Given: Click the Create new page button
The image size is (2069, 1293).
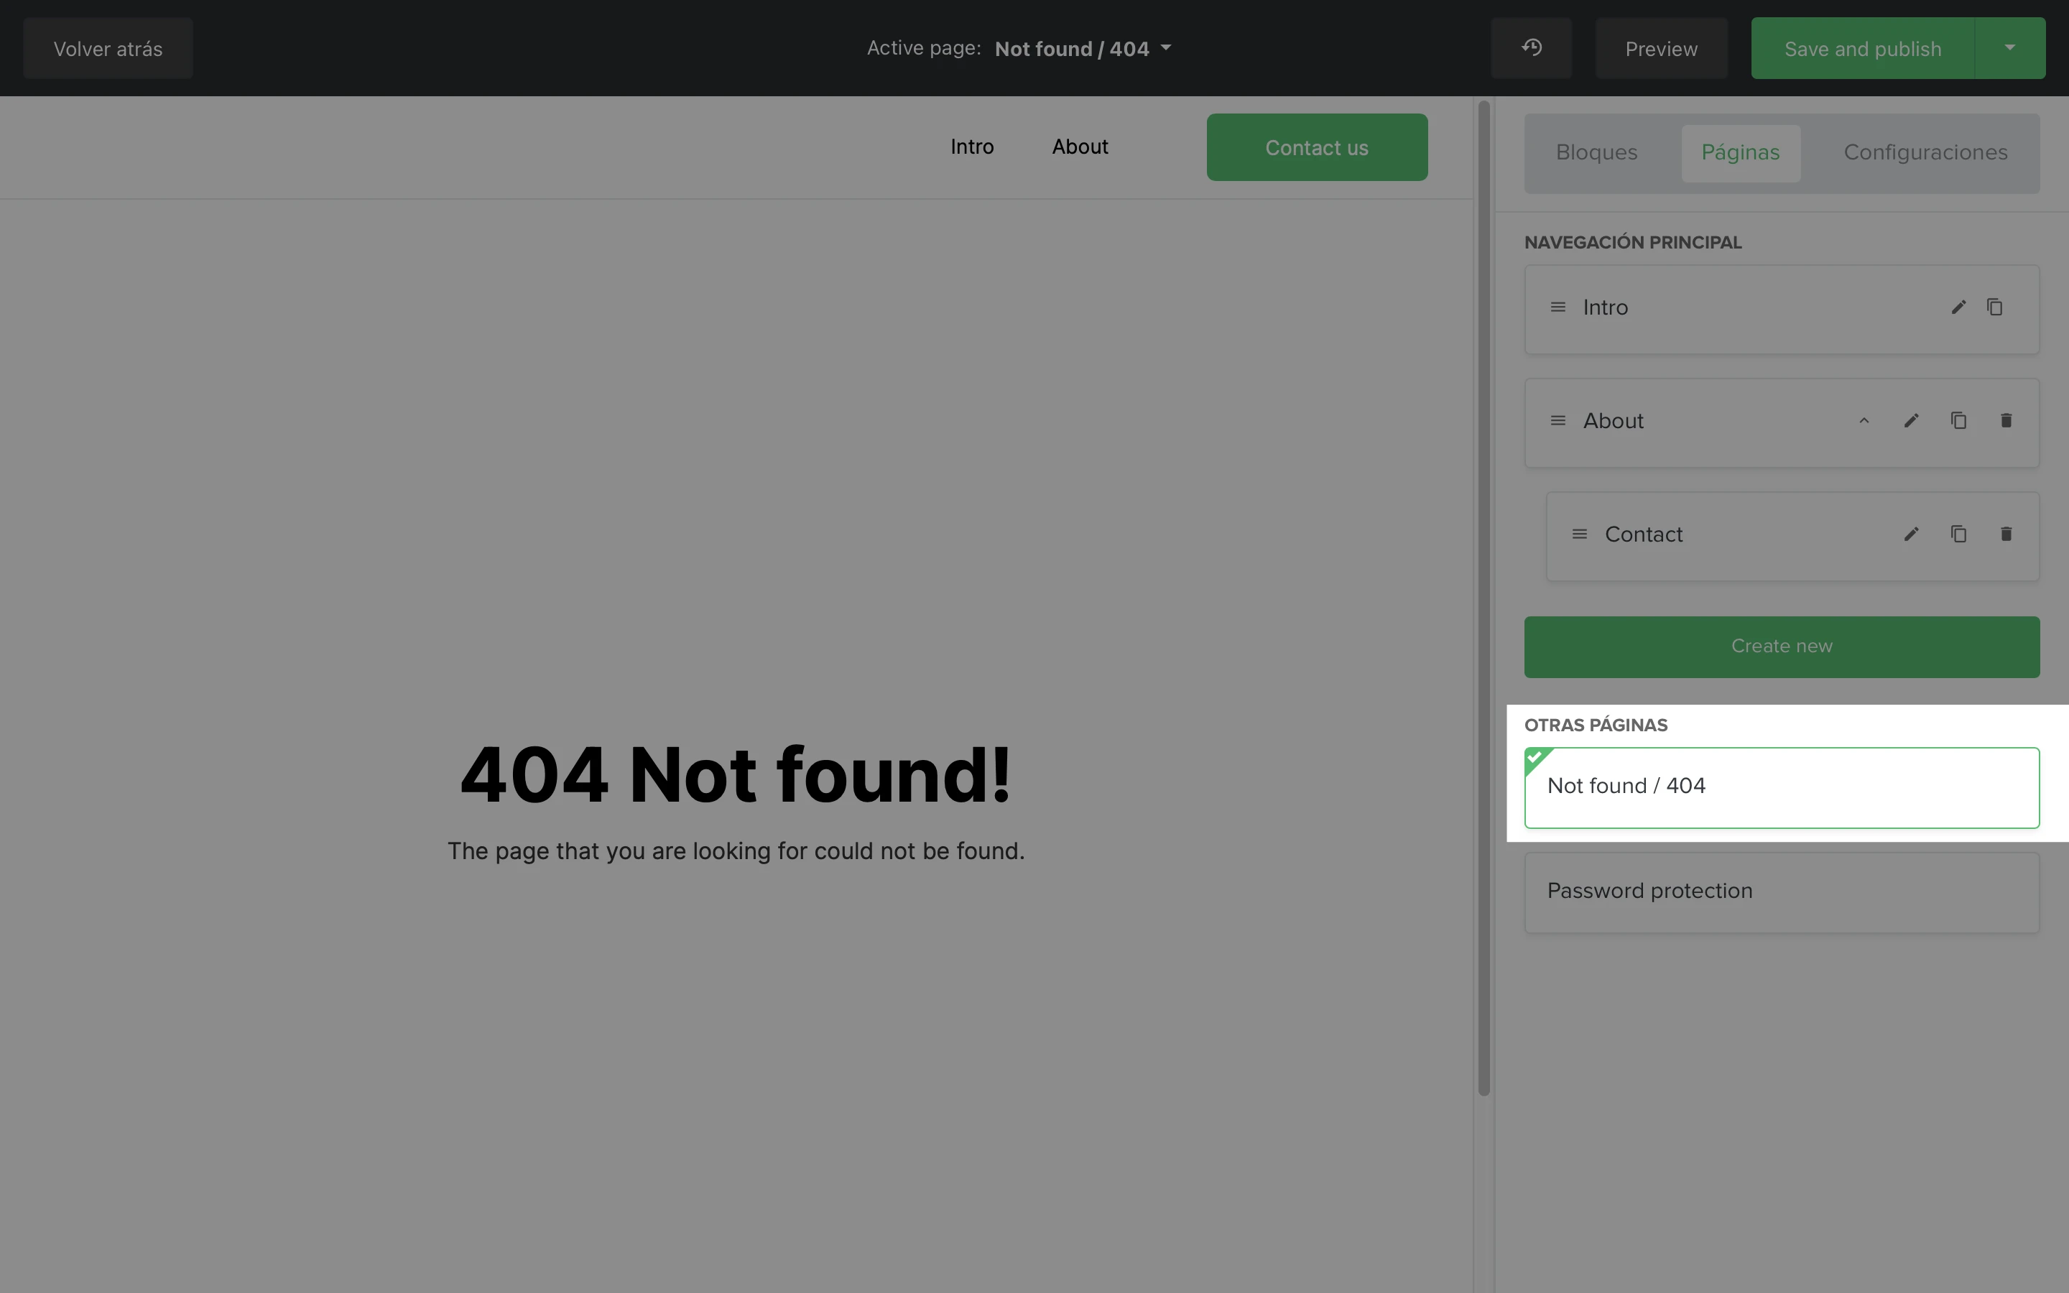Looking at the screenshot, I should pyautogui.click(x=1782, y=646).
